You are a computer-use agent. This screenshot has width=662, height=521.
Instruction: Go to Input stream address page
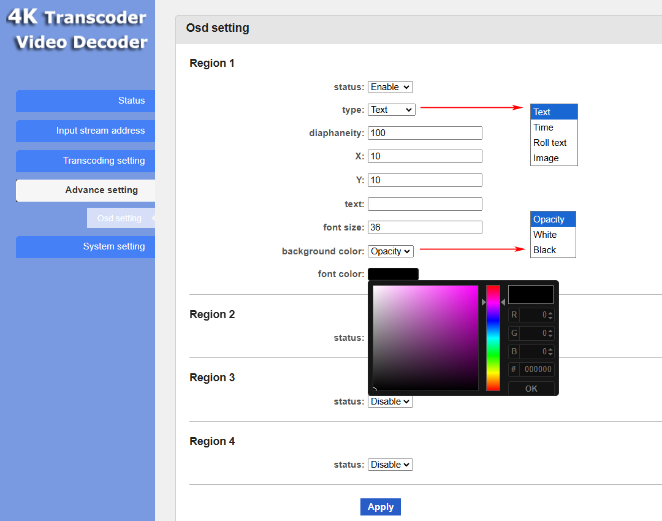point(85,131)
